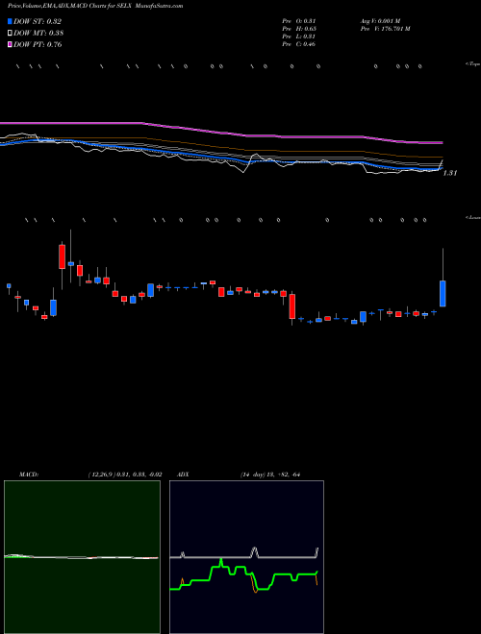Screen dimensions: 481x634
Task: Click the chart title for SELX MunafaSutra.com
Action: click(95, 6)
